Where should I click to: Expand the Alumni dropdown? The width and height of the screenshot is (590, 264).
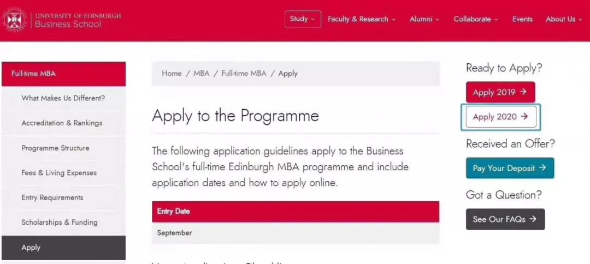pos(424,19)
